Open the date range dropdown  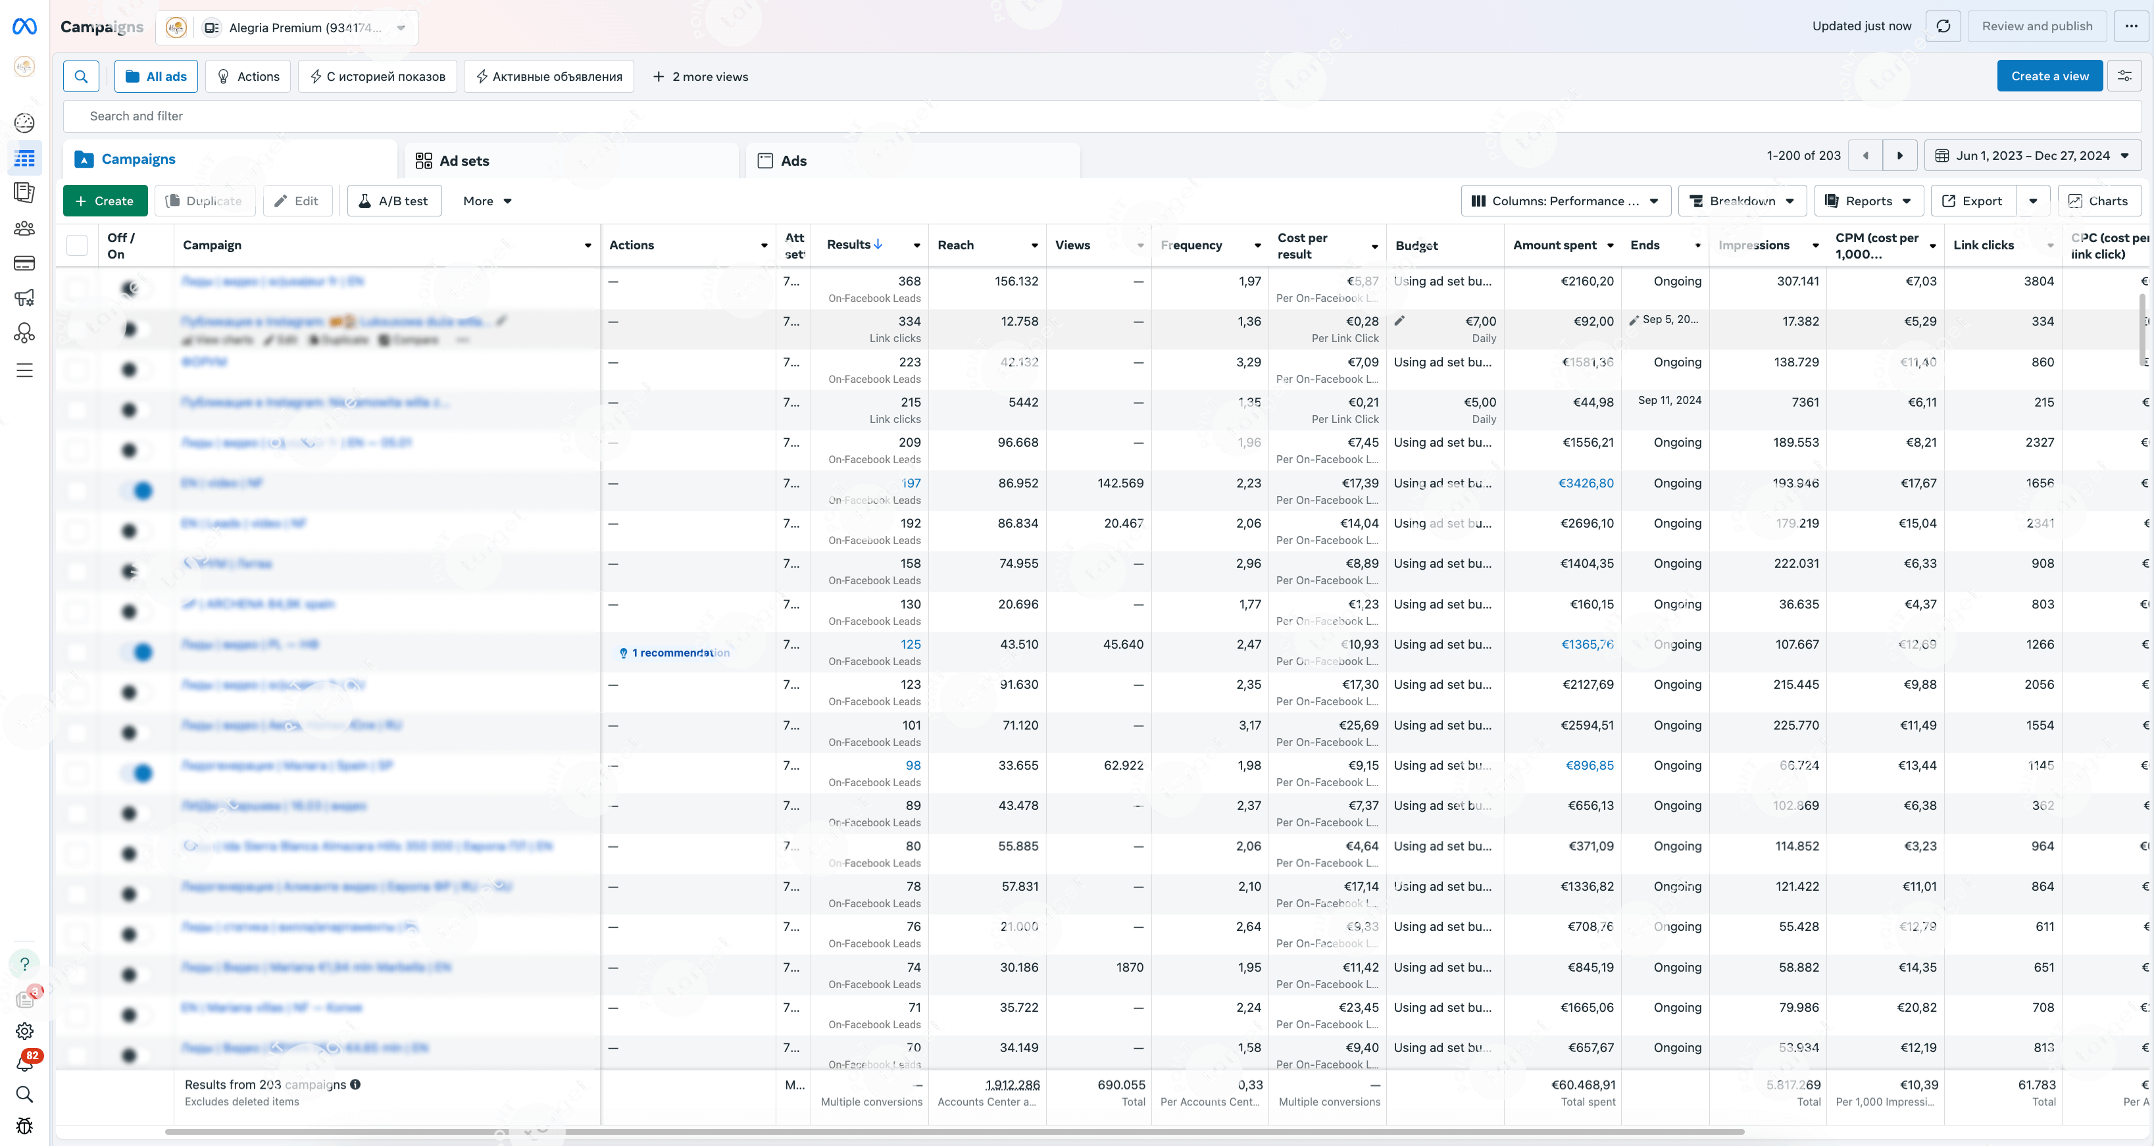pyautogui.click(x=2032, y=155)
